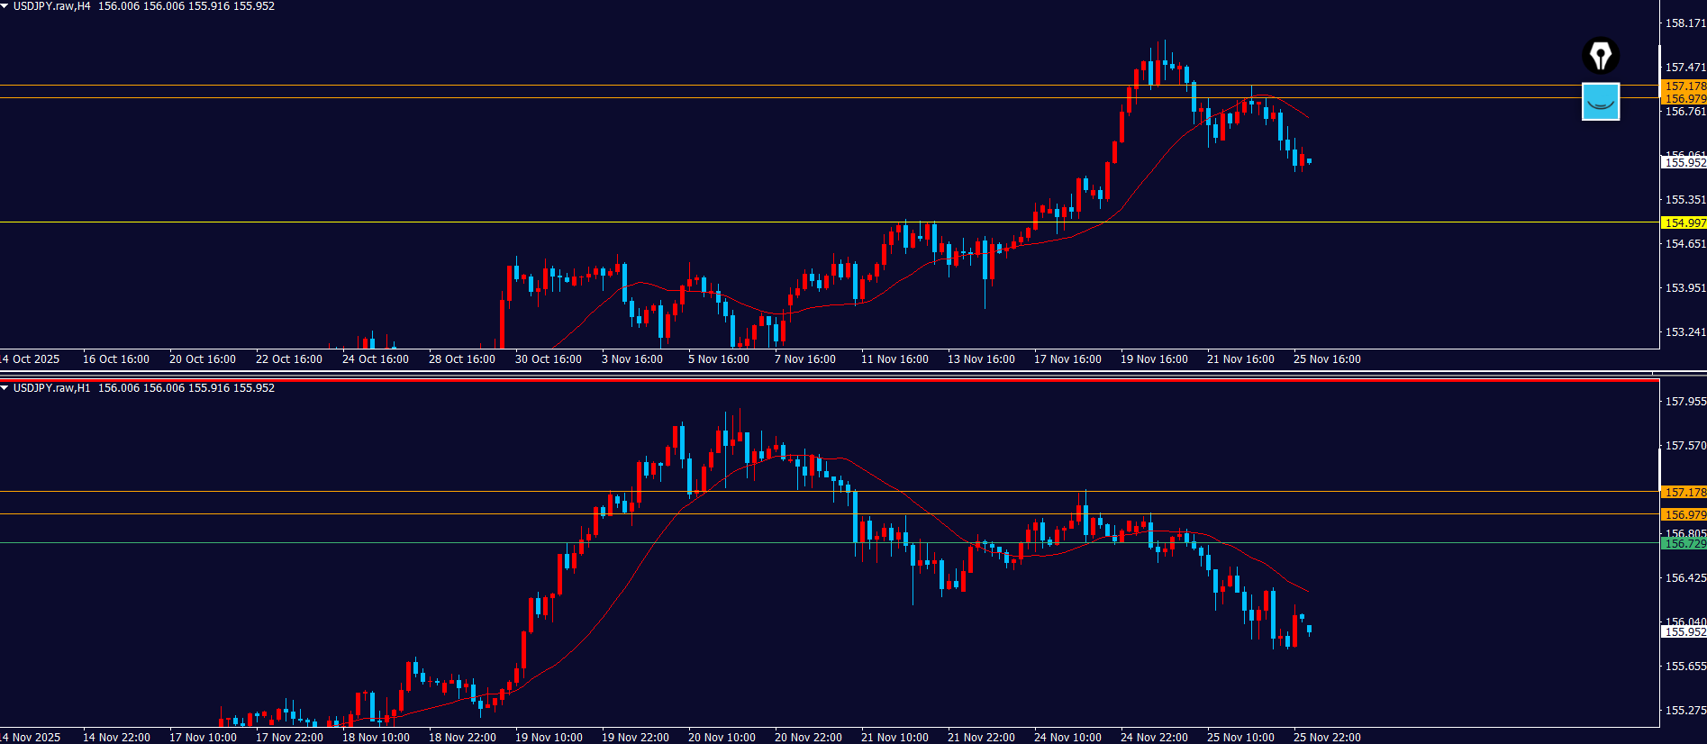Click the 155.275 level on H1 price scale
This screenshot has width=1707, height=744.
point(1683,711)
